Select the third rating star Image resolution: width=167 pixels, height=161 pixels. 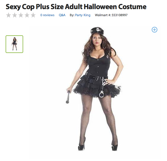point(21,15)
